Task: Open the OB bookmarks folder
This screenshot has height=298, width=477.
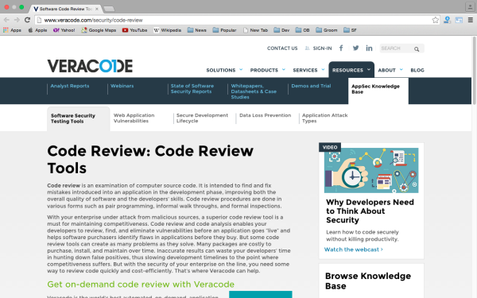Action: pos(302,30)
